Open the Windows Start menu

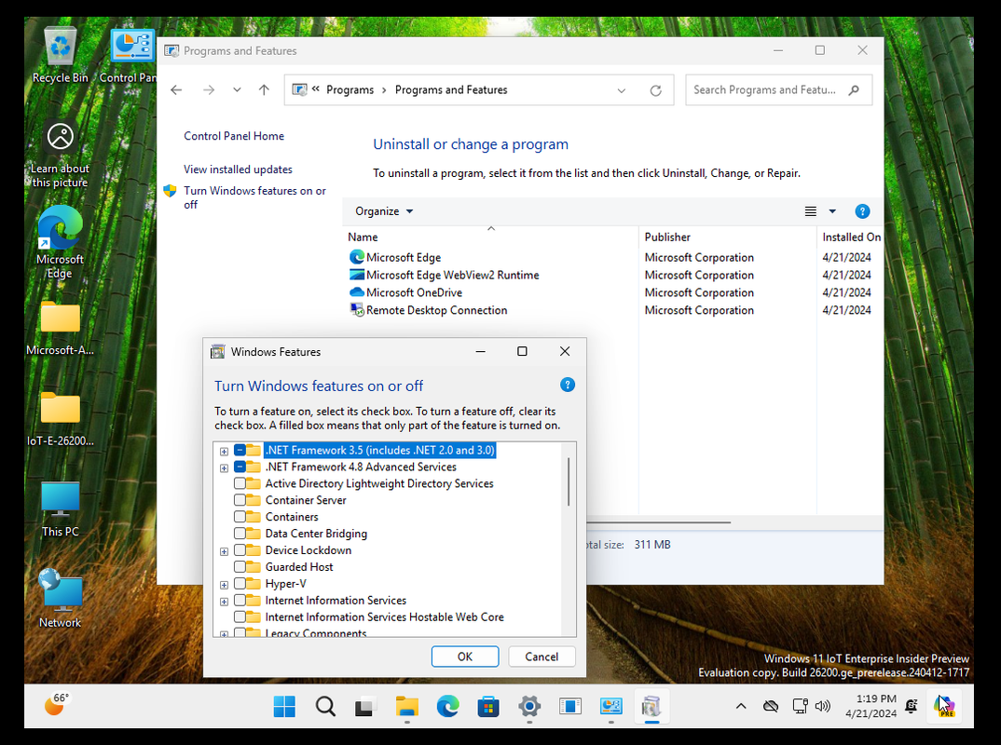[284, 706]
